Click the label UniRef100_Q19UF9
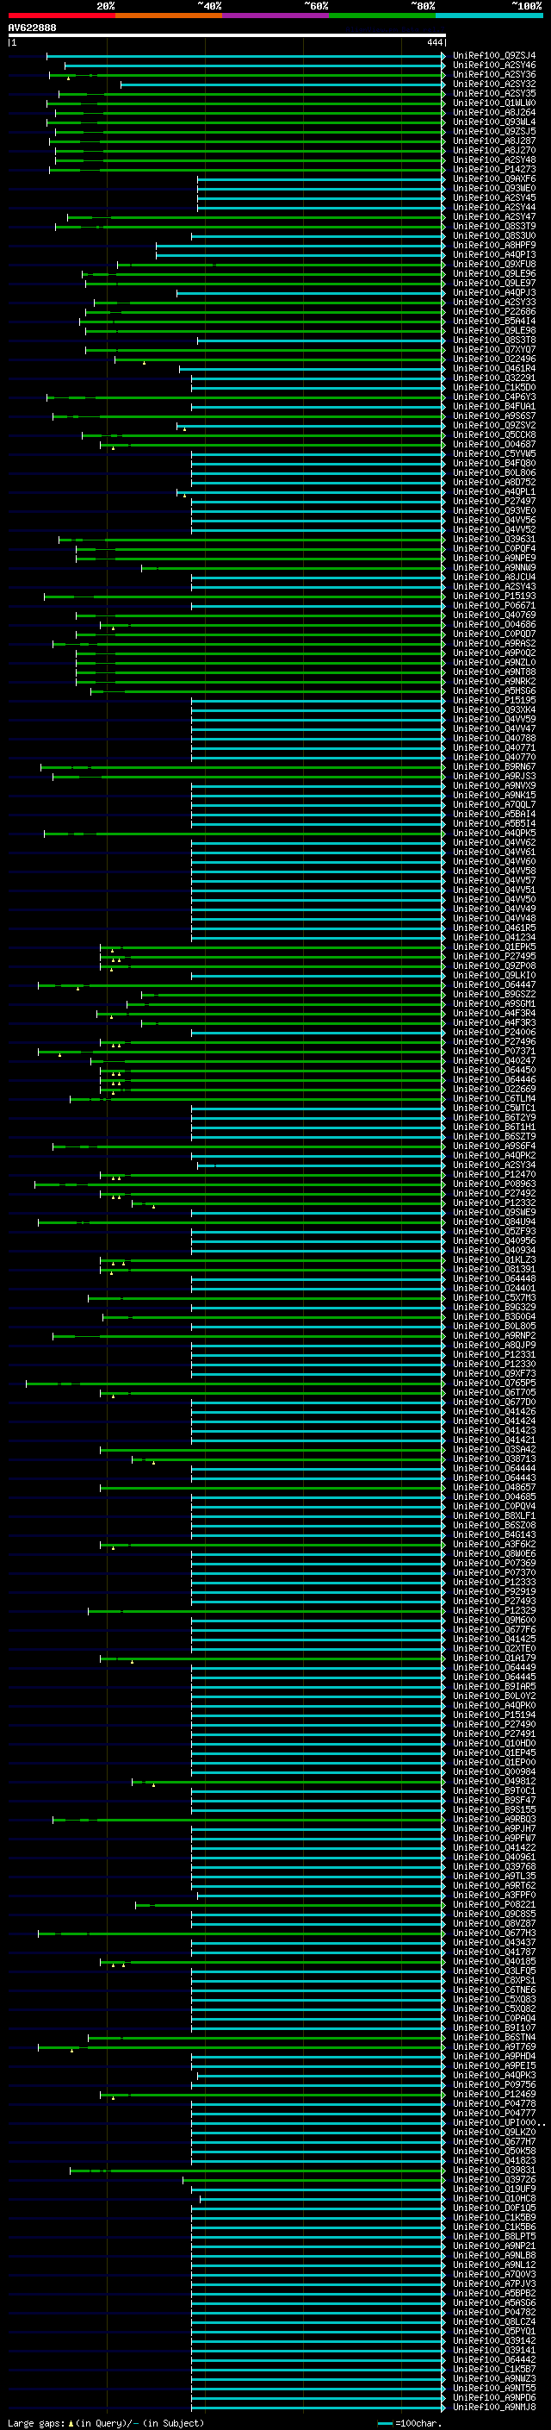551x2430 pixels. pyautogui.click(x=493, y=2189)
